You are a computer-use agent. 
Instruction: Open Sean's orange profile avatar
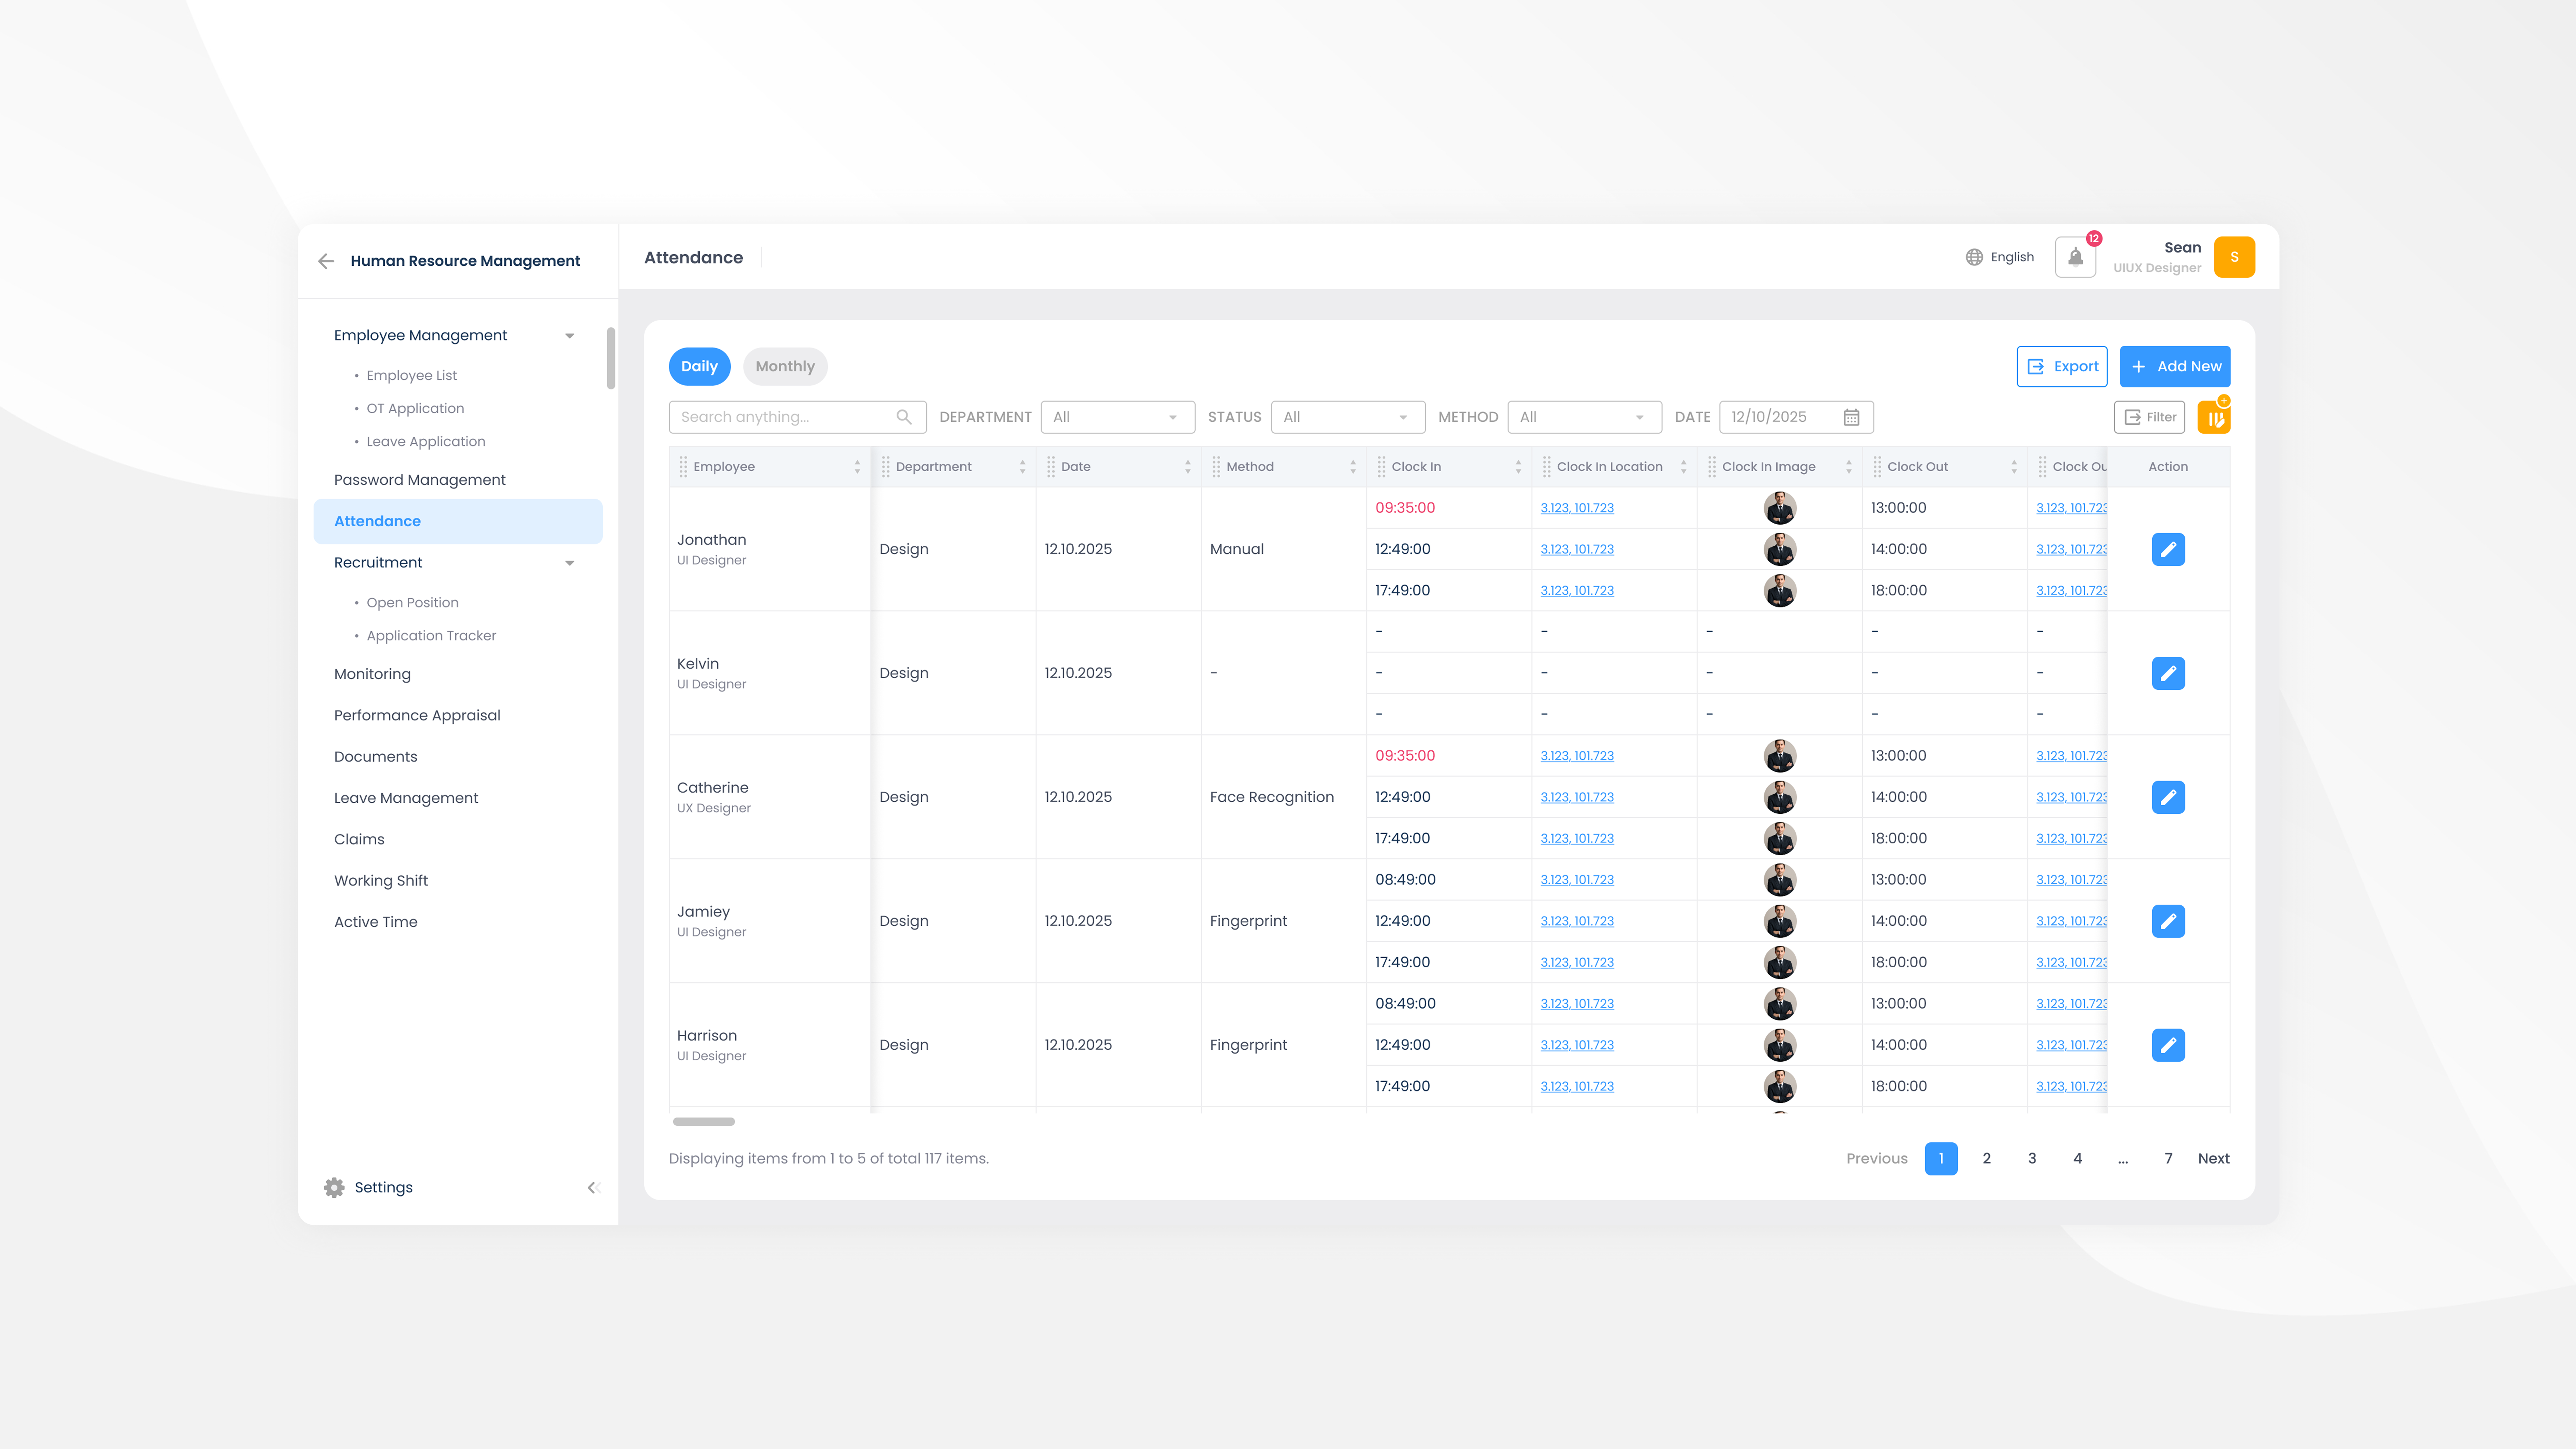2234,257
